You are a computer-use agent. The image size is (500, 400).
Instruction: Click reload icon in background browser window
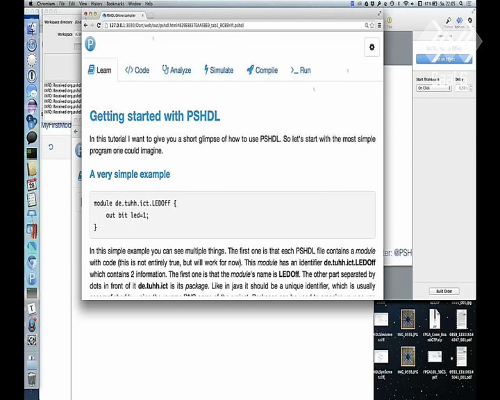[51, 147]
